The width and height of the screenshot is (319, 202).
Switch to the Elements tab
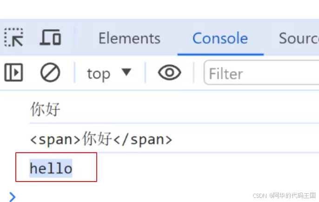[129, 38]
